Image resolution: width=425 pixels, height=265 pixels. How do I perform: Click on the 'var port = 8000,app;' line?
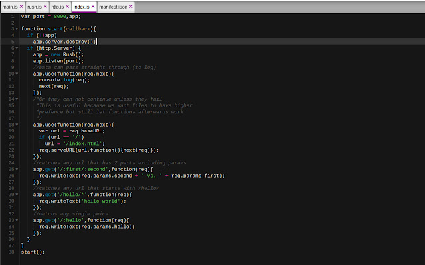pyautogui.click(x=51, y=16)
